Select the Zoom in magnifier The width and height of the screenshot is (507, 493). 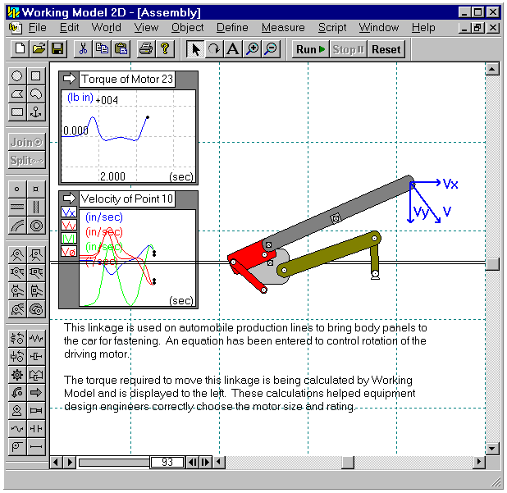click(252, 49)
